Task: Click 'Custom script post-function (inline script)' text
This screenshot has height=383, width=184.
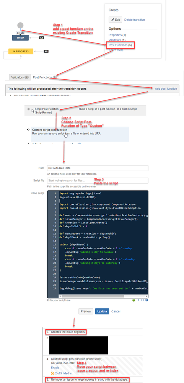Action: (x=77, y=359)
